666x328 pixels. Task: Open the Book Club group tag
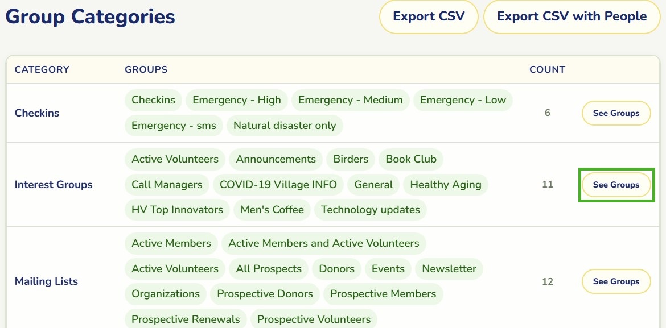[411, 159]
